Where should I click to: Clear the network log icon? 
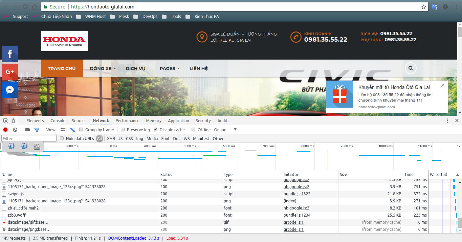point(15,130)
